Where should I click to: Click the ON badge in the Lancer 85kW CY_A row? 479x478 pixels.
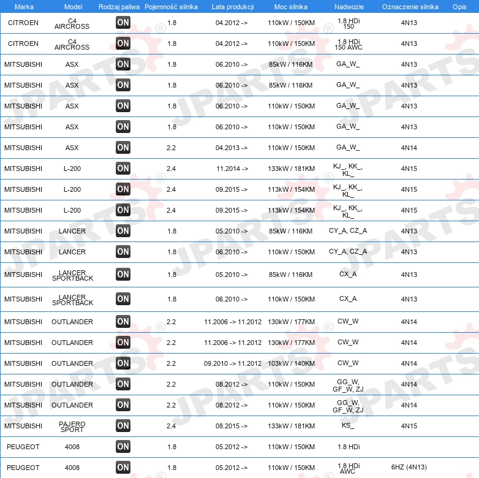coord(123,231)
